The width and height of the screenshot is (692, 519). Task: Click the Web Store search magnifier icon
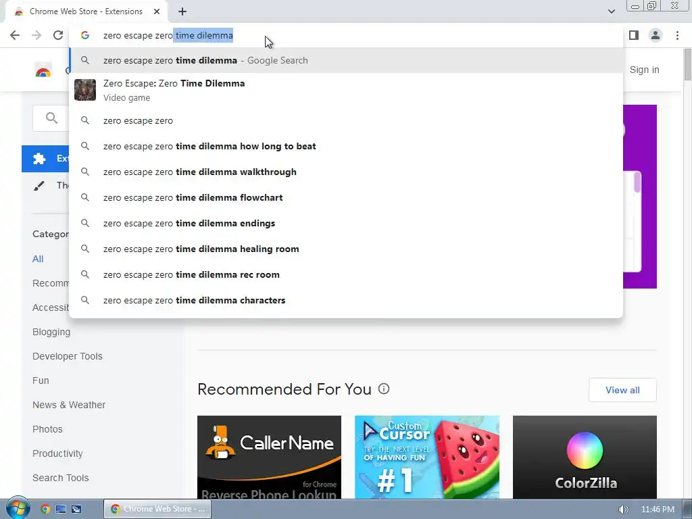point(51,118)
